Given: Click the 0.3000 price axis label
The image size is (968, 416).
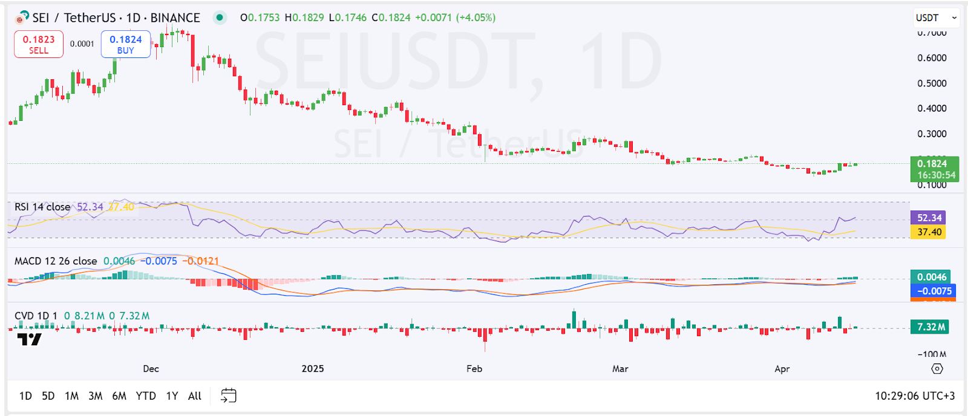Looking at the screenshot, I should pyautogui.click(x=932, y=134).
